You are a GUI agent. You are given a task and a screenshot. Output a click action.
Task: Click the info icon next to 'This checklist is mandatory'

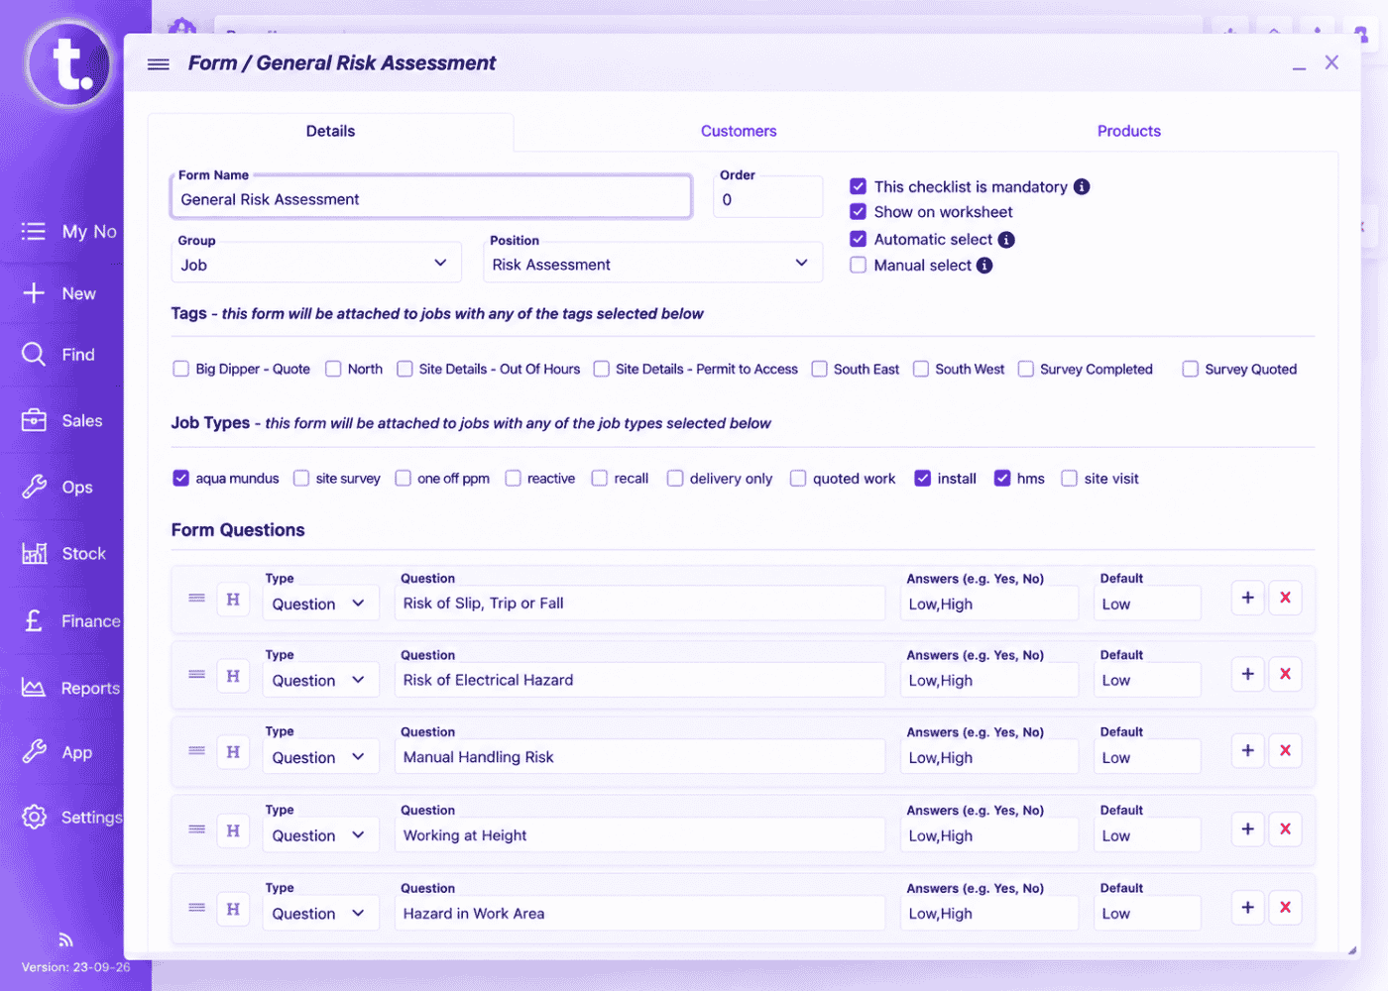click(1082, 186)
